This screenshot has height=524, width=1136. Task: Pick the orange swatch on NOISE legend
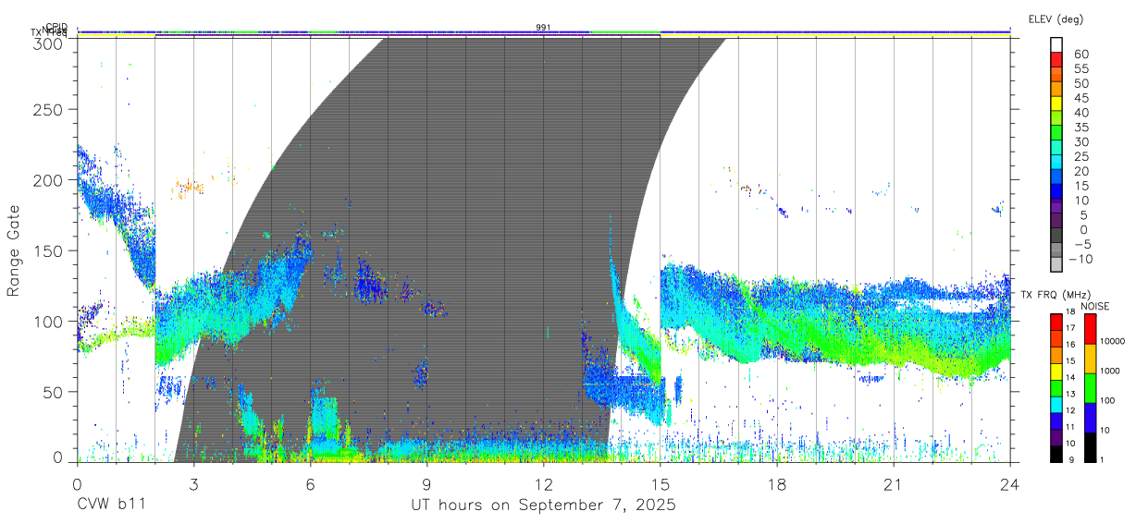click(x=1092, y=359)
